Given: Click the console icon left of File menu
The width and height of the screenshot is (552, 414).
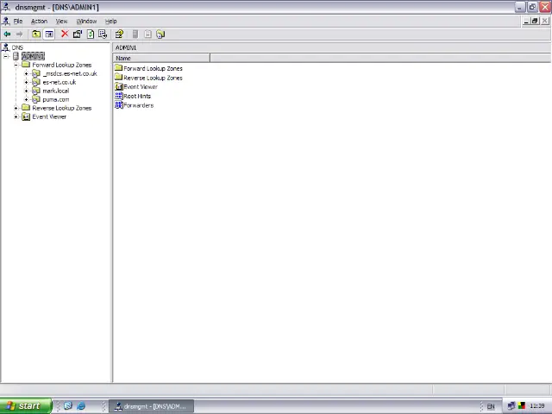Looking at the screenshot, I should (6, 21).
